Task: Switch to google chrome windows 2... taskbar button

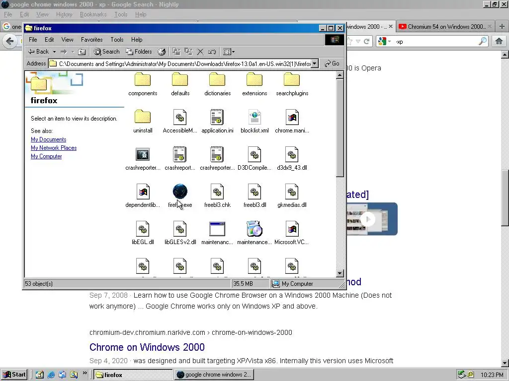Action: click(x=214, y=375)
